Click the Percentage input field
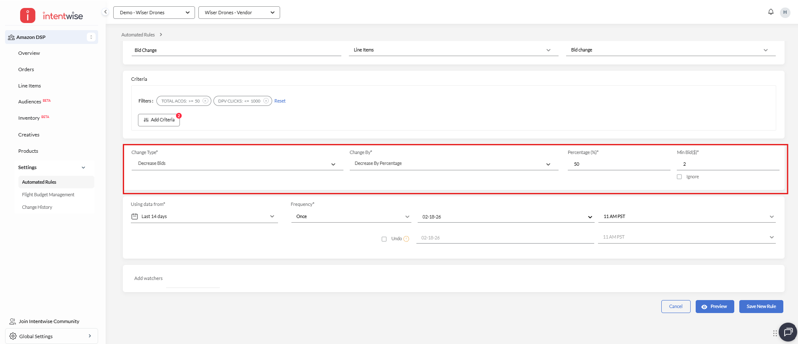This screenshot has width=798, height=344. click(619, 164)
